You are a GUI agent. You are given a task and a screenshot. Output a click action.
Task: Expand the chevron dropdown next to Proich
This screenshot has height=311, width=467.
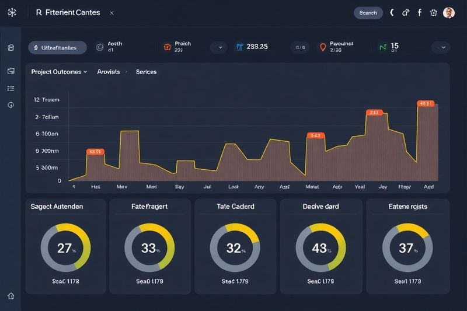pyautogui.click(x=219, y=47)
